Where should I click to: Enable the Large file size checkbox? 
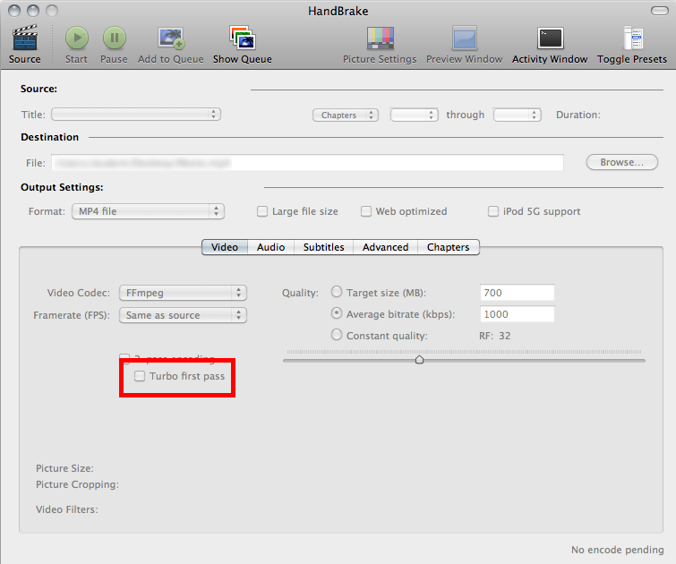[x=262, y=211]
